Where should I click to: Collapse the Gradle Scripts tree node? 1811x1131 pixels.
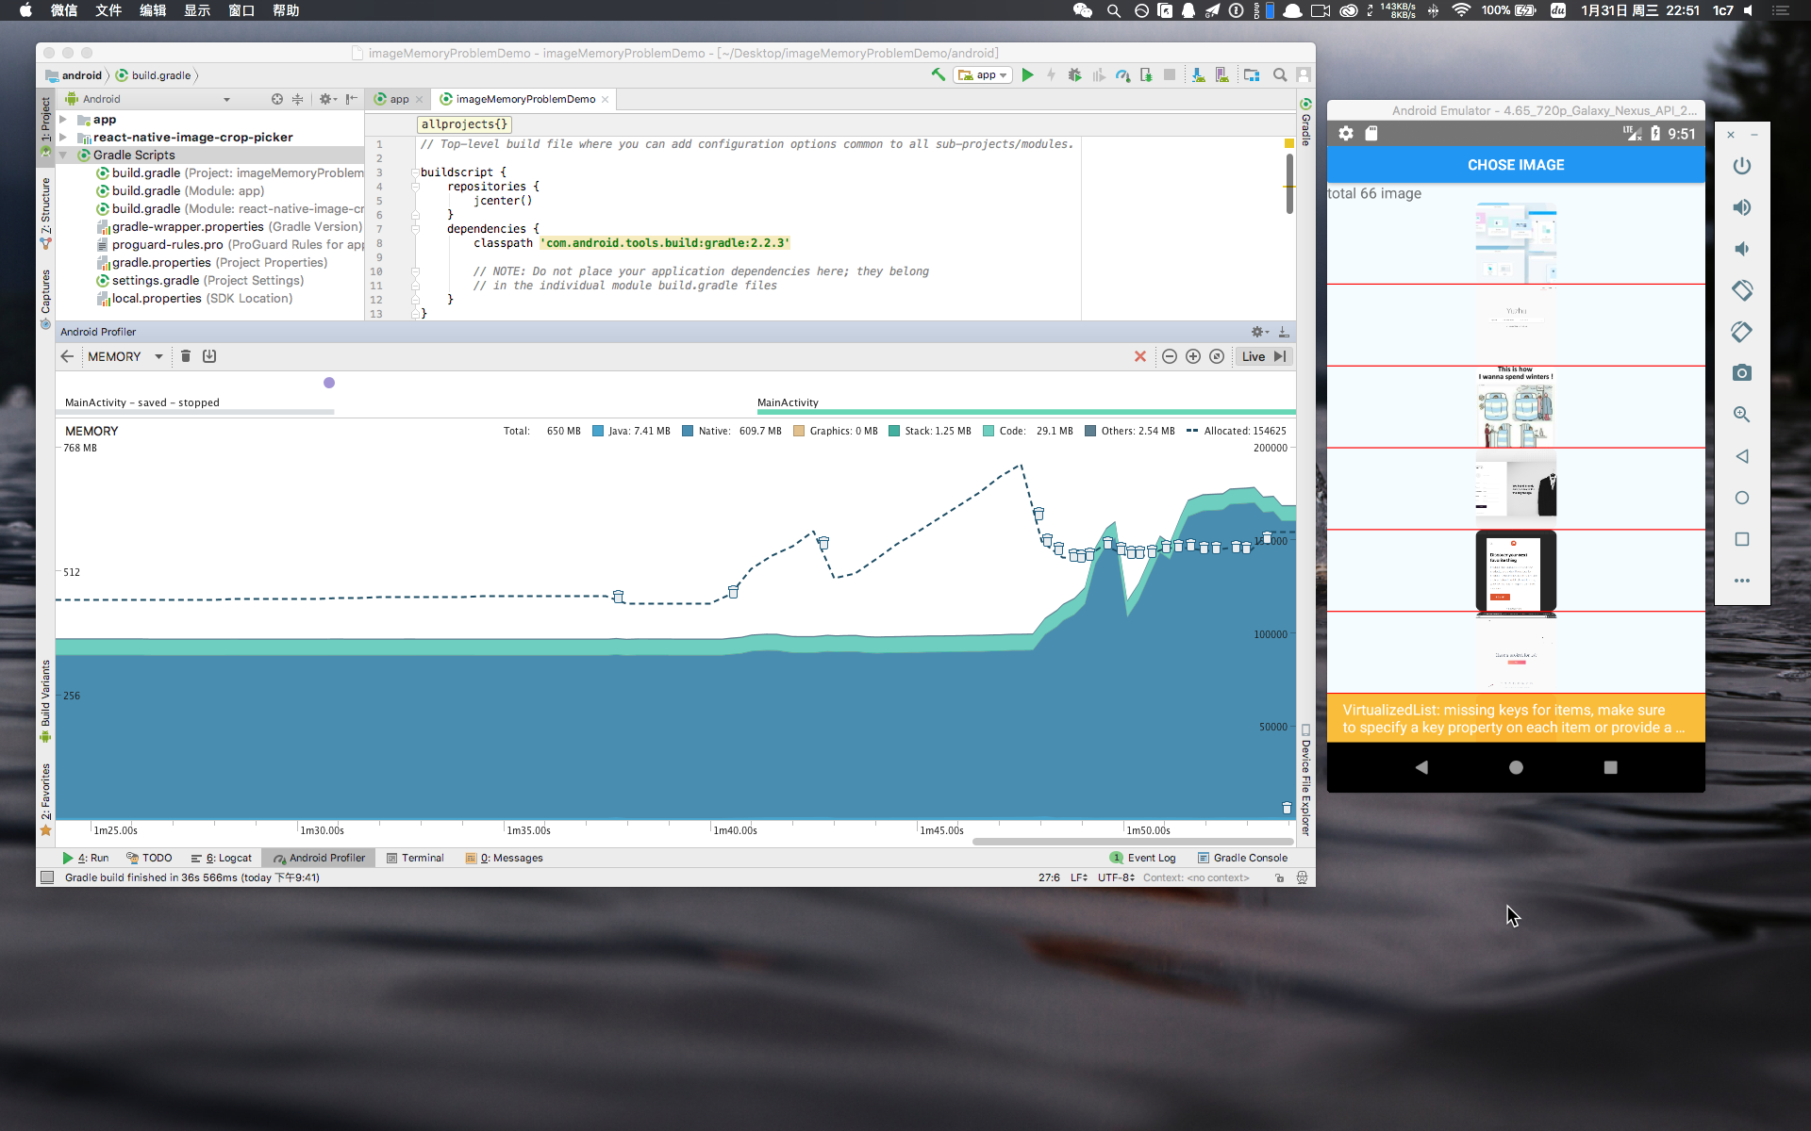(x=63, y=156)
